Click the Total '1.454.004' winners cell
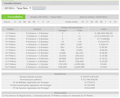 tap(79, 64)
